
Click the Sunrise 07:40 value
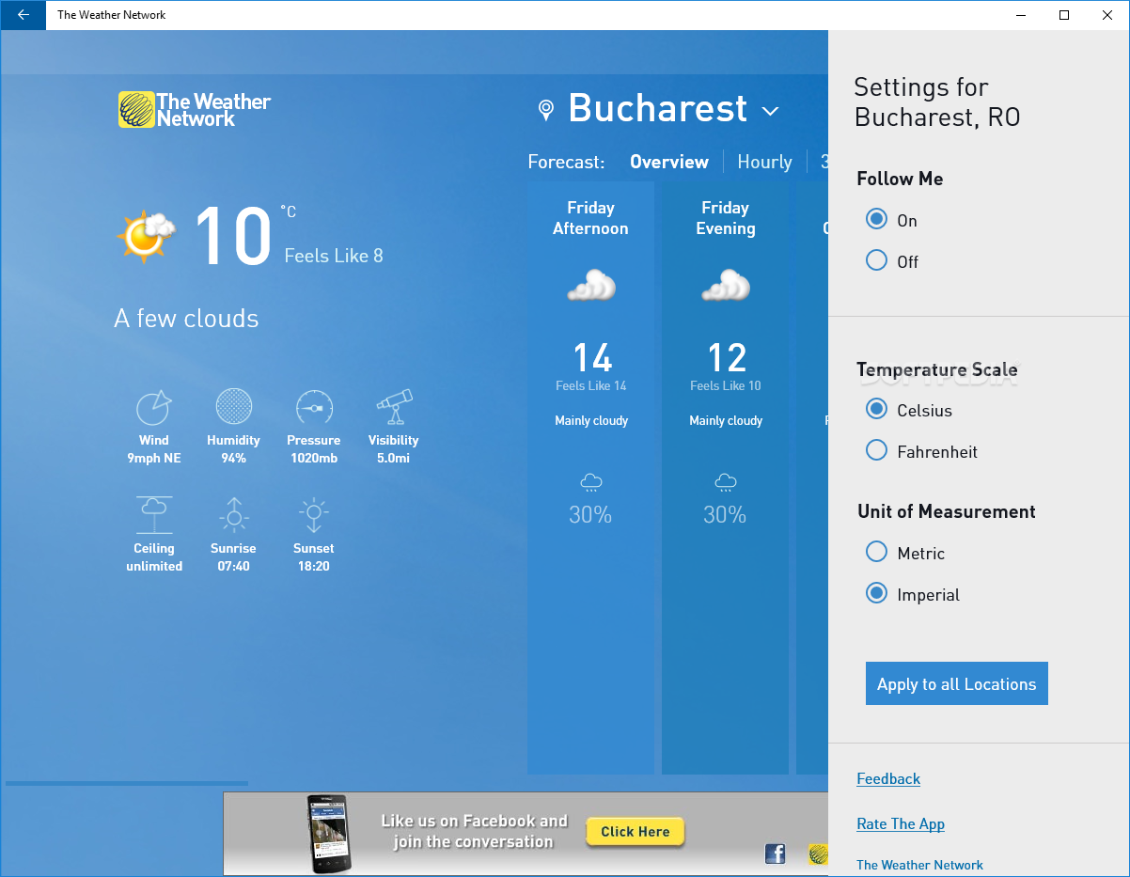(x=233, y=566)
